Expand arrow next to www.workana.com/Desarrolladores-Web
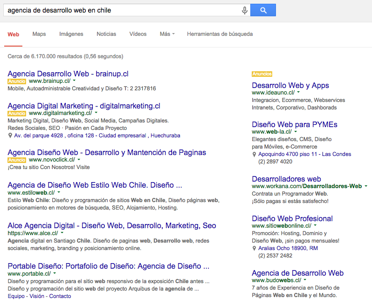 (x=366, y=186)
